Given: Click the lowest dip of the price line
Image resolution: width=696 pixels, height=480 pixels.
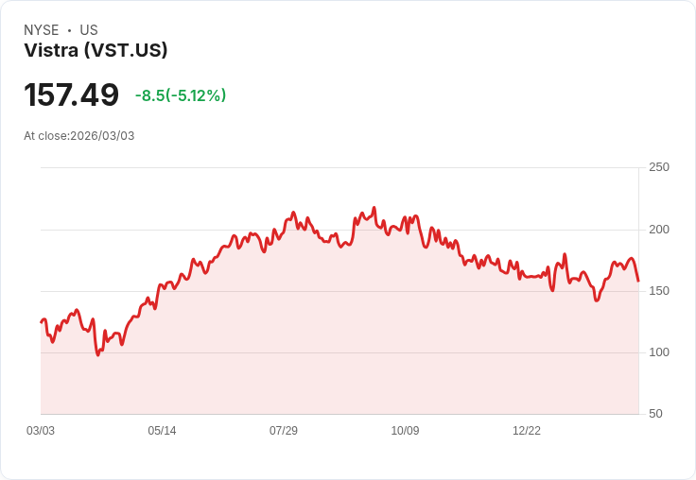Looking at the screenshot, I should coord(98,354).
